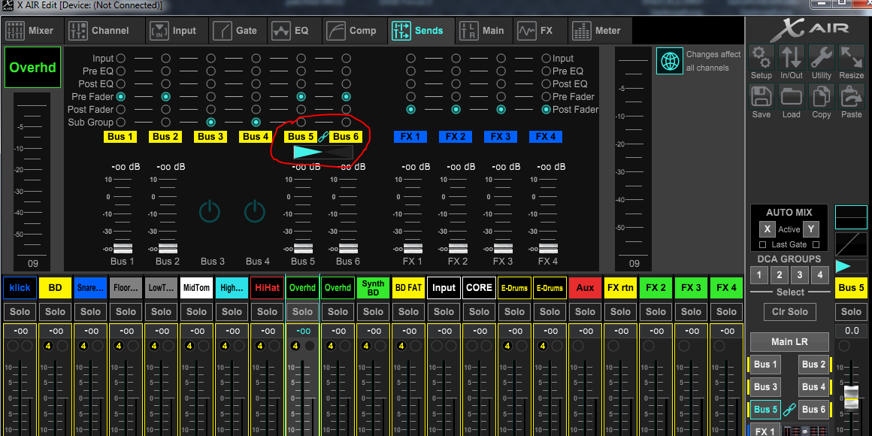Screen dimensions: 872x436
Task: Click the link icon between Bus 5 and Bus 6
Action: 322,137
